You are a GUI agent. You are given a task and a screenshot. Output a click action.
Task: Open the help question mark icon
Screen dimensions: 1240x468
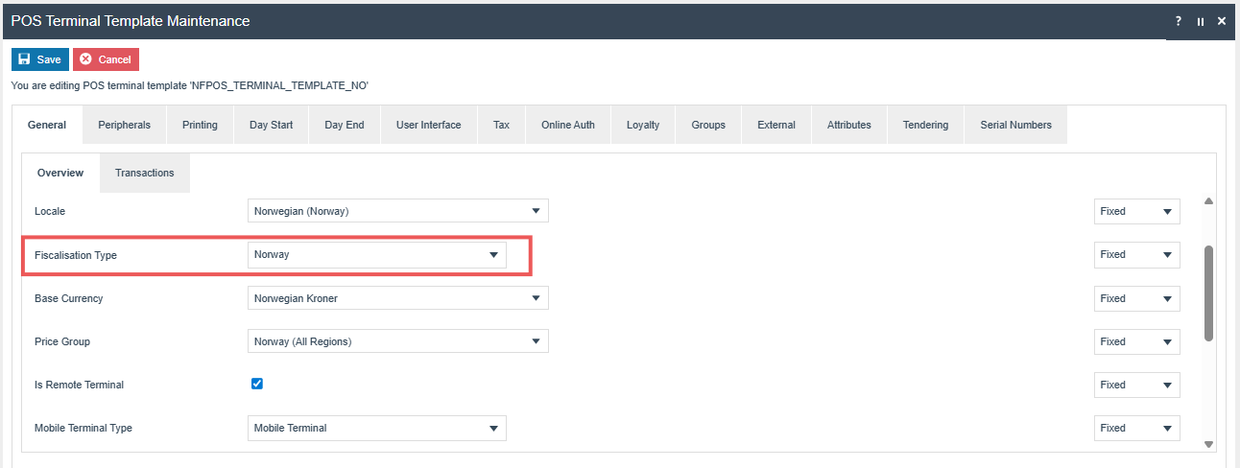tap(1179, 21)
